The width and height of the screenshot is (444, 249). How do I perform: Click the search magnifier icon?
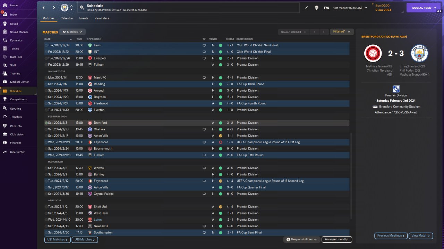pos(82,8)
